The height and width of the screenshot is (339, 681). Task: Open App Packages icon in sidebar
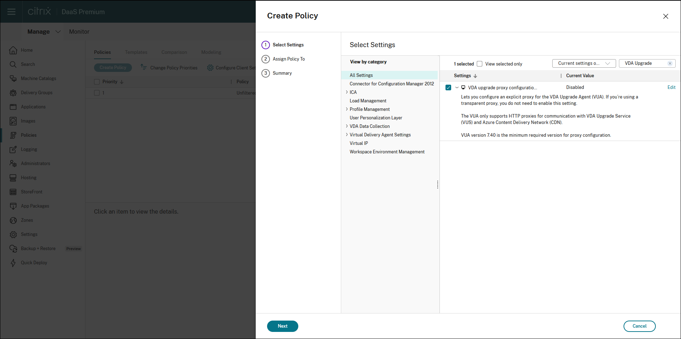13,206
